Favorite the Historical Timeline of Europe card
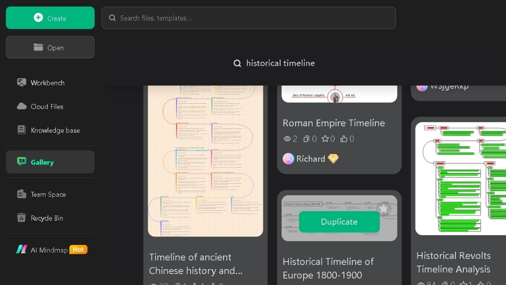506x285 pixels. pos(384,208)
